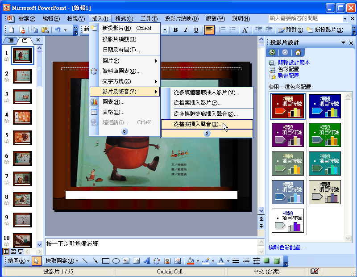Open the Fill Color dropdown arrow
Viewport: 357px width, 277px height.
[198, 261]
